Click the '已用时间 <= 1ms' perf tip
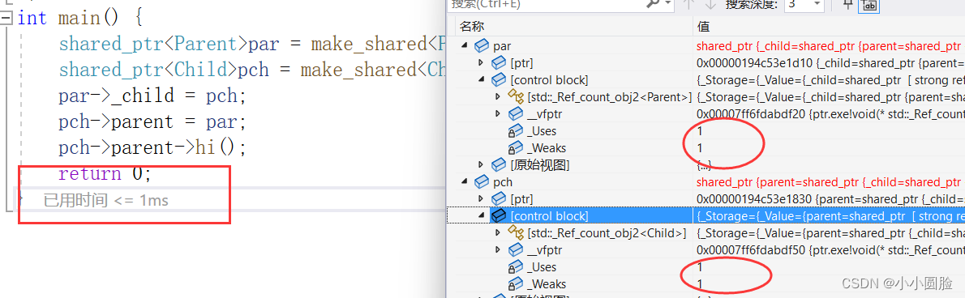Viewport: 965px width, 298px height. [x=106, y=200]
